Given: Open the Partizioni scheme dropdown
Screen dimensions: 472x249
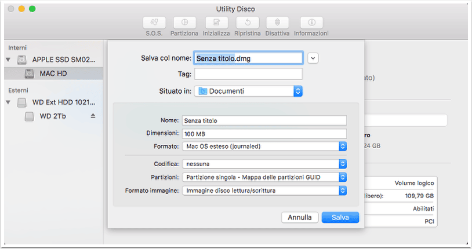Looking at the screenshot, I should pos(264,177).
